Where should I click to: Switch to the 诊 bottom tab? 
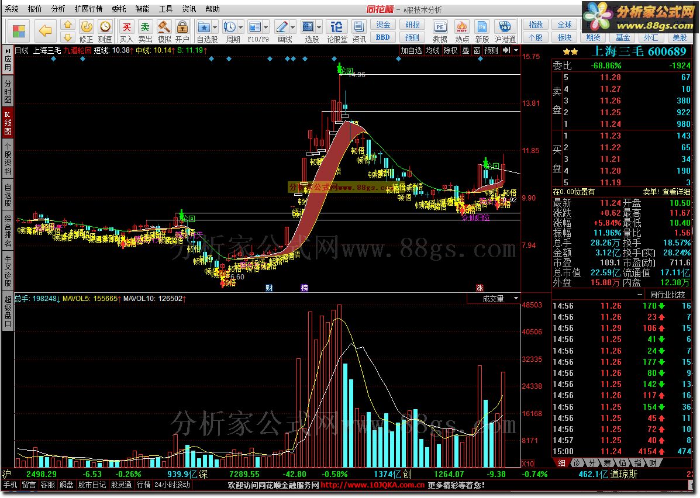(x=577, y=463)
